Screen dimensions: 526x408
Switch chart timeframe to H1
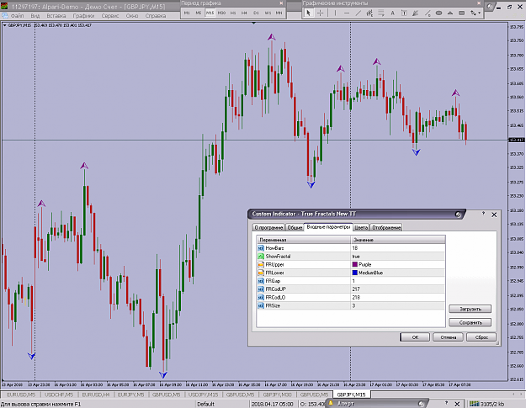point(233,13)
